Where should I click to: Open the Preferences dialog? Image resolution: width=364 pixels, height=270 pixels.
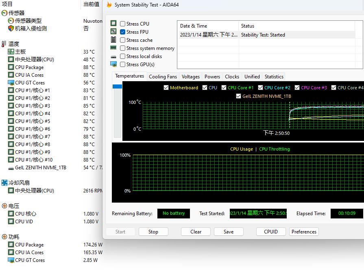304,232
